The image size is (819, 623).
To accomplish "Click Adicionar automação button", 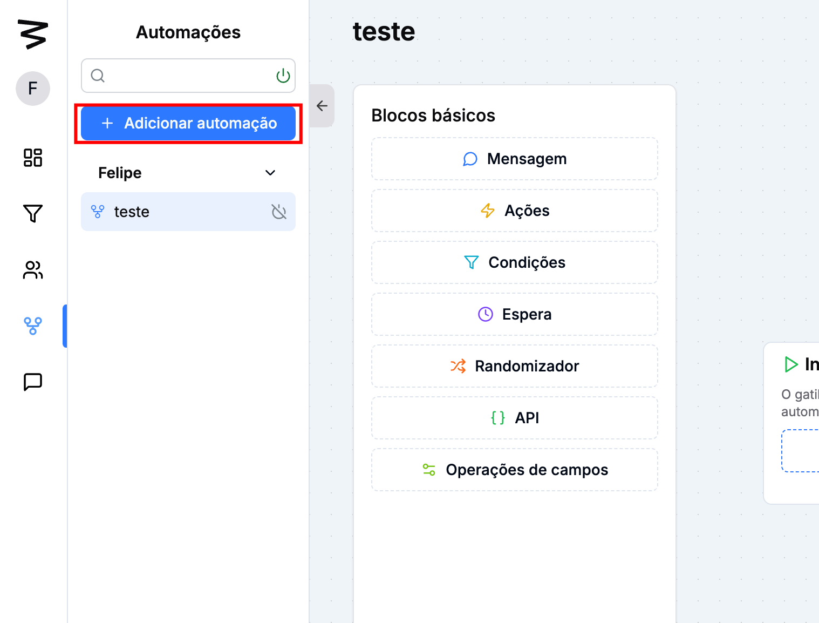I will pos(188,124).
